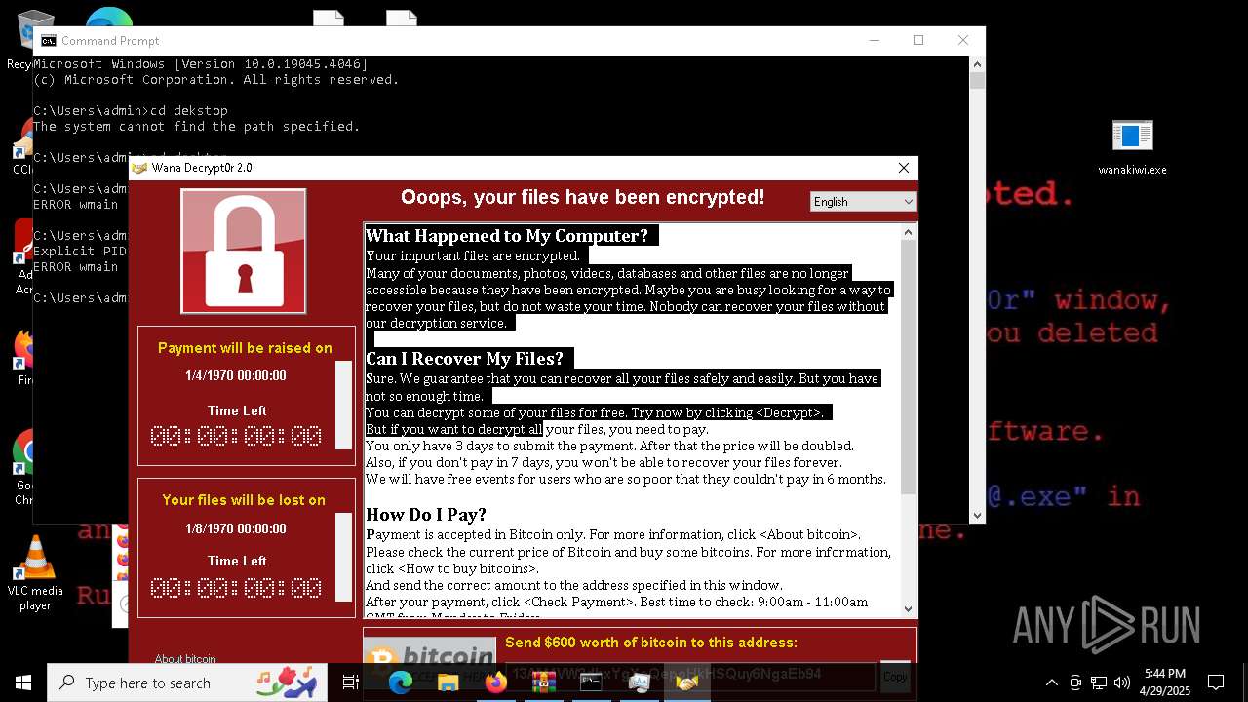Show hidden system tray icons
The width and height of the screenshot is (1248, 702).
1051,682
